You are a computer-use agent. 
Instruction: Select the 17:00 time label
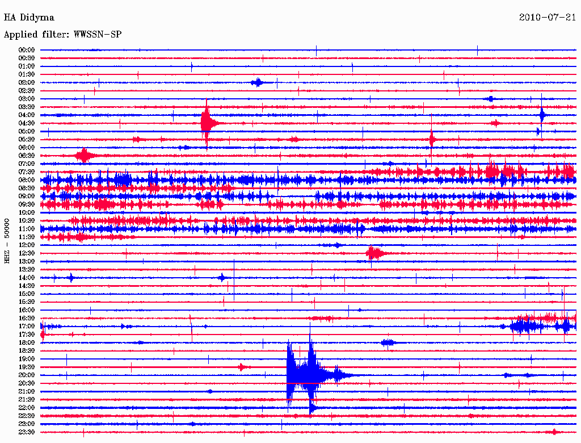[26, 327]
